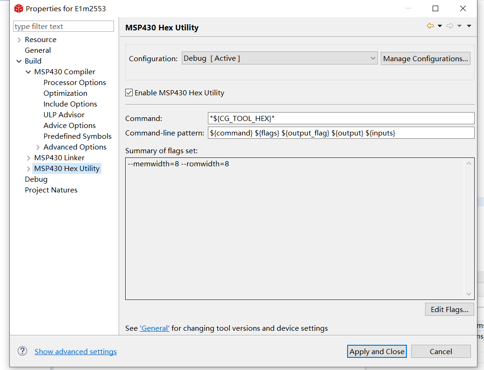Open Processor Options page
Image resolution: width=484 pixels, height=370 pixels.
pos(75,82)
